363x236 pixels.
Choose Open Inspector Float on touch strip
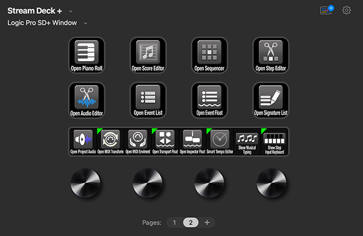click(192, 142)
